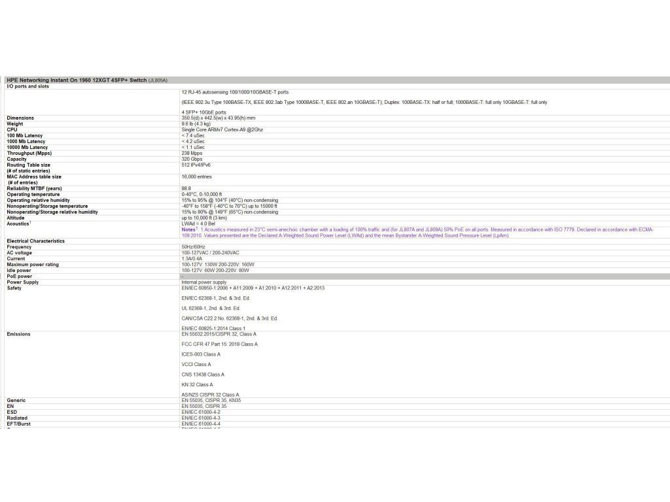Image resolution: width=670 pixels, height=502 pixels.
Task: Select the 'MAC Address table size' label
Action: (x=34, y=176)
